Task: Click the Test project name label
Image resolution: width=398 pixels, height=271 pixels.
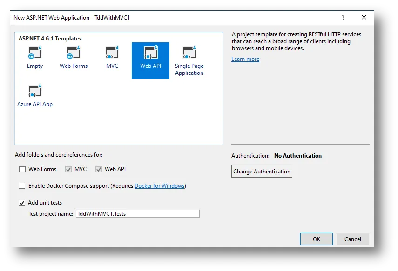Action: (51, 214)
